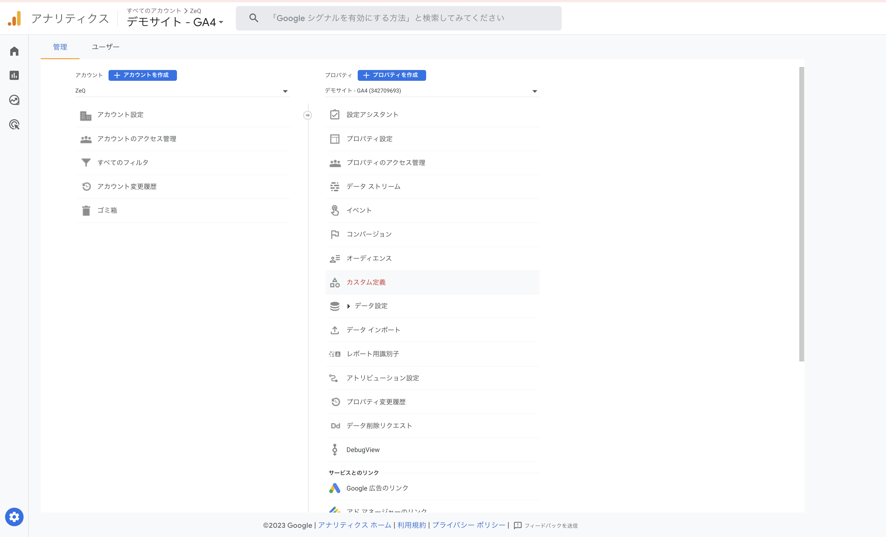The image size is (886, 537).
Task: Click the search input field
Action: coord(398,18)
